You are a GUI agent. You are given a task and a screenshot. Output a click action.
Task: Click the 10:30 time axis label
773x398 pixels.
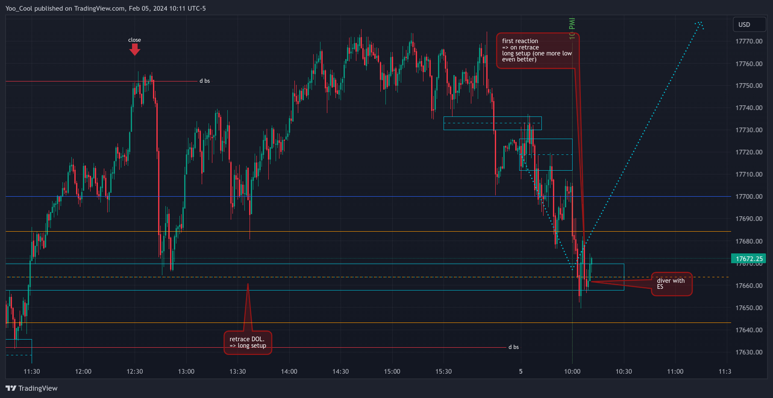(x=623, y=372)
